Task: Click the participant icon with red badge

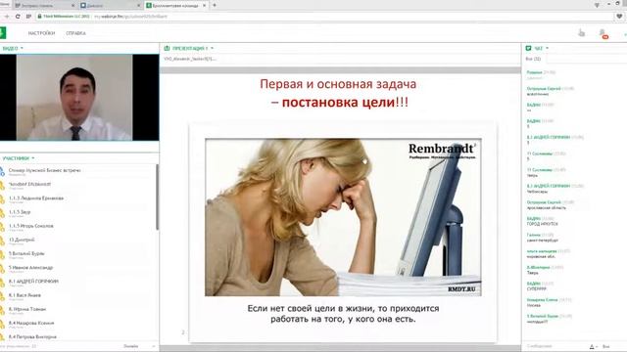Action: [603, 33]
